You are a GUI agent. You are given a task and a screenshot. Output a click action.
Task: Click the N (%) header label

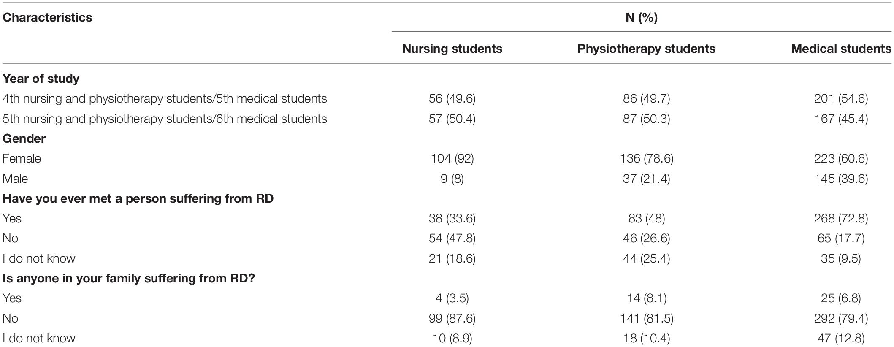coord(642,17)
